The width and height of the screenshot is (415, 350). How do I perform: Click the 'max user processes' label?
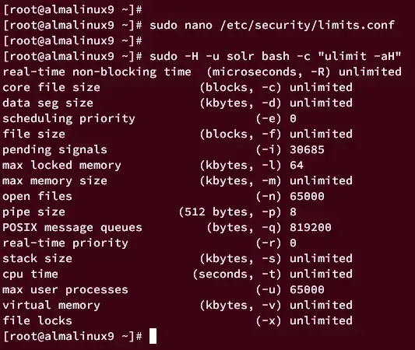tap(65, 290)
